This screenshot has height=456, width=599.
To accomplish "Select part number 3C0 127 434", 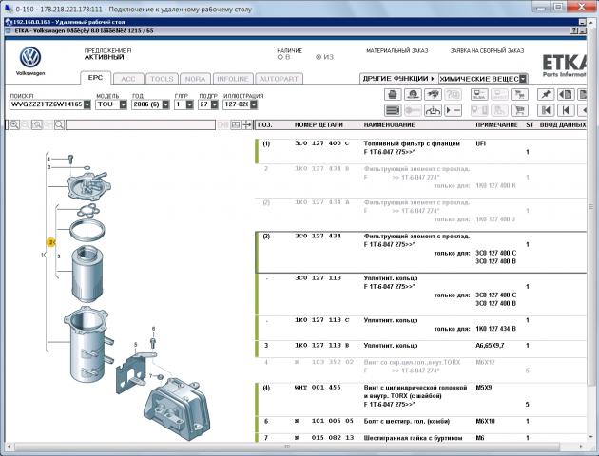I will pyautogui.click(x=318, y=237).
